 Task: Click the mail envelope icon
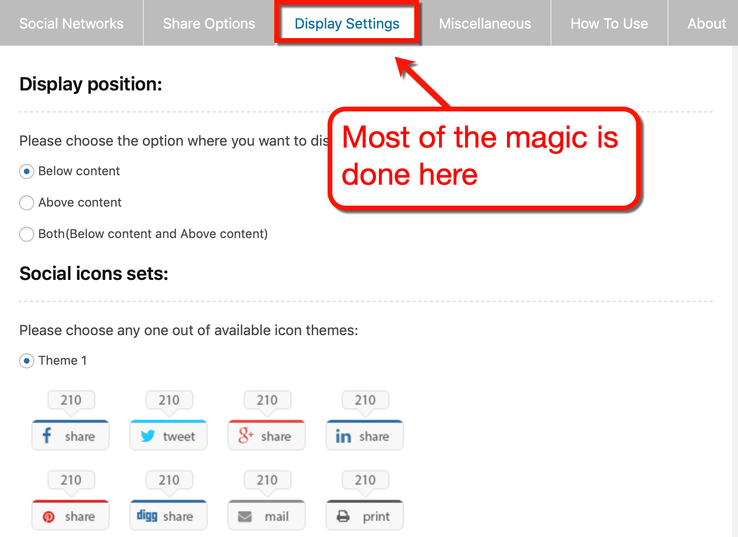[x=266, y=515]
